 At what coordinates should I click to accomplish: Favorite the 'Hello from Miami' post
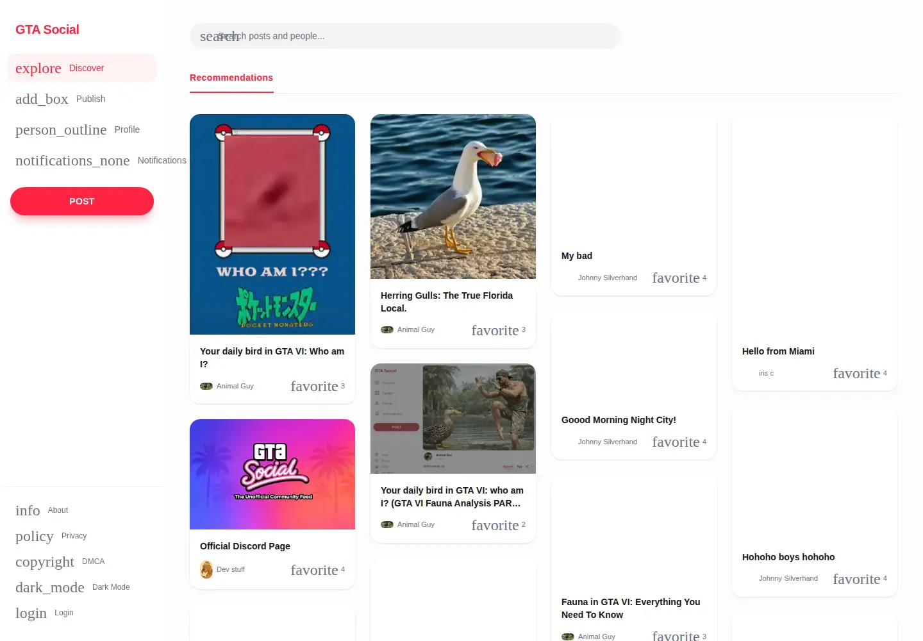(856, 373)
